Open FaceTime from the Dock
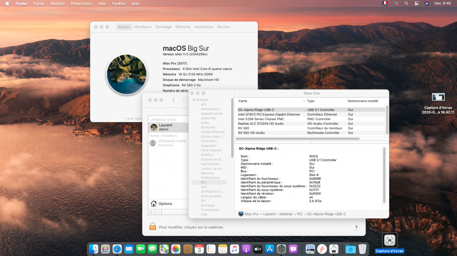 tap(140, 249)
